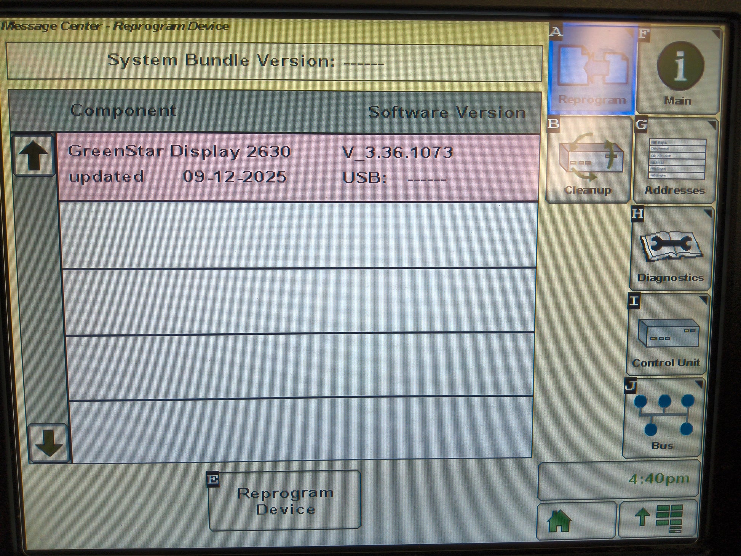The image size is (741, 556).
Task: Select the GreenStar Display 2630 row
Action: coord(299,167)
